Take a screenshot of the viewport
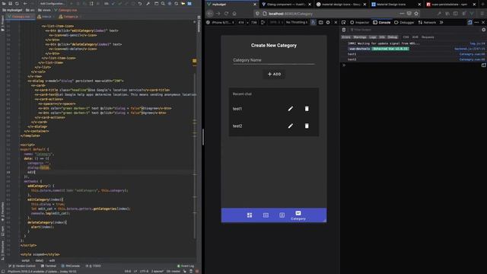This screenshot has height=274, width=487. pos(321,22)
